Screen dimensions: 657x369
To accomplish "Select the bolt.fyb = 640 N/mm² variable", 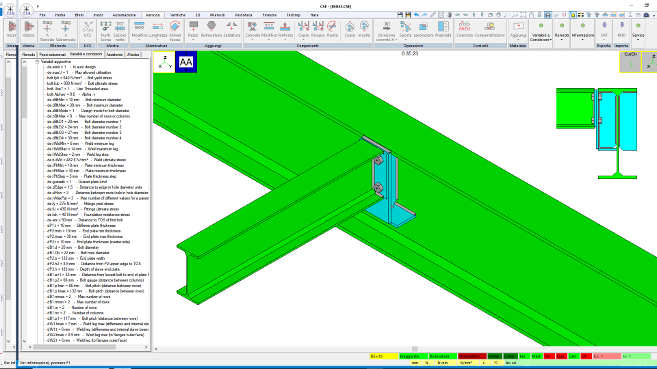I will [79, 78].
